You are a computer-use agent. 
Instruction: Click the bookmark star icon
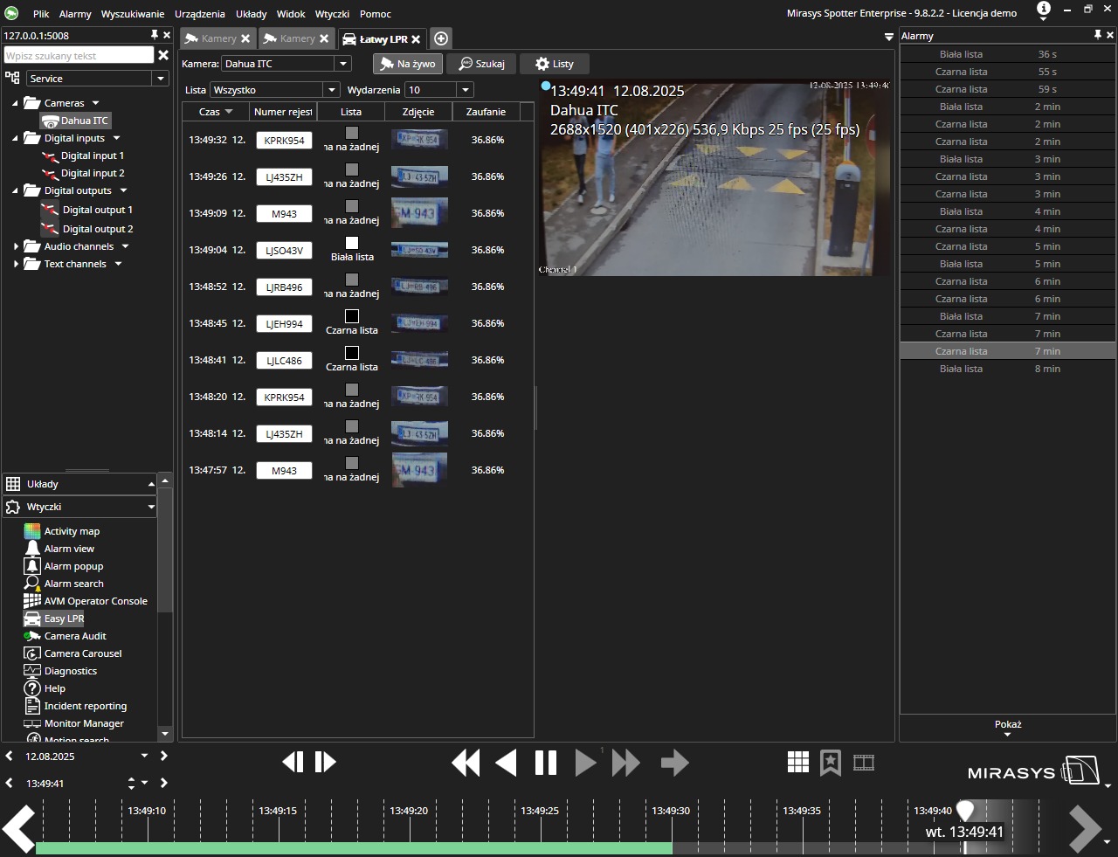[x=831, y=763]
